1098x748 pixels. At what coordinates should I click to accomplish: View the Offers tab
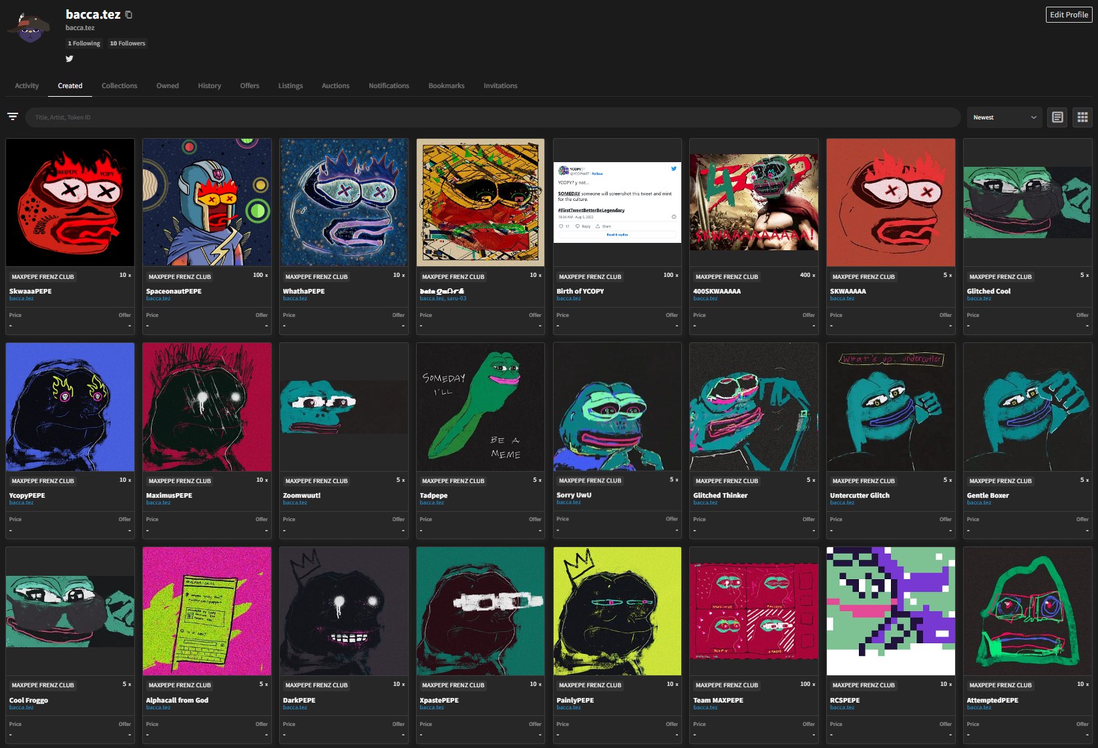(x=250, y=85)
